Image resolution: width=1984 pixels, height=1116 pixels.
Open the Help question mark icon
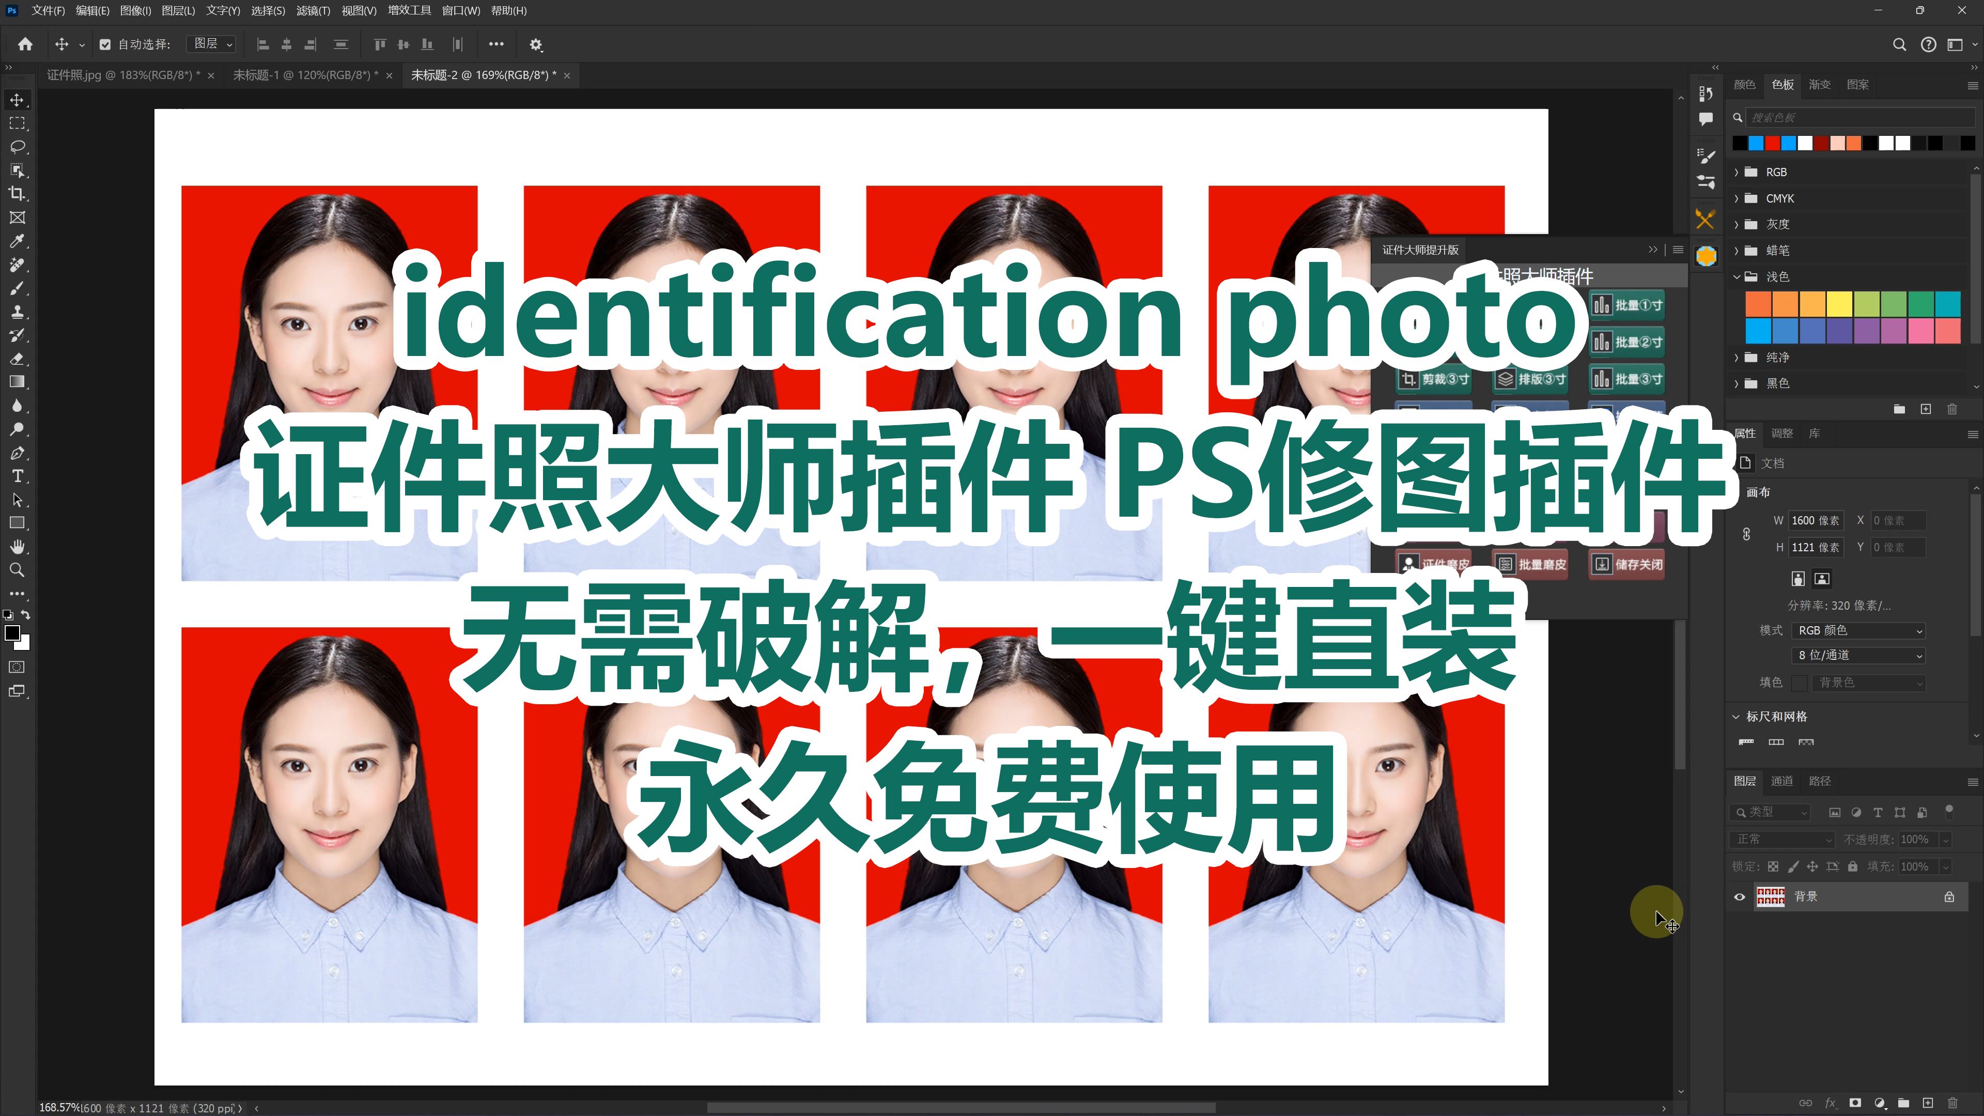[1928, 44]
